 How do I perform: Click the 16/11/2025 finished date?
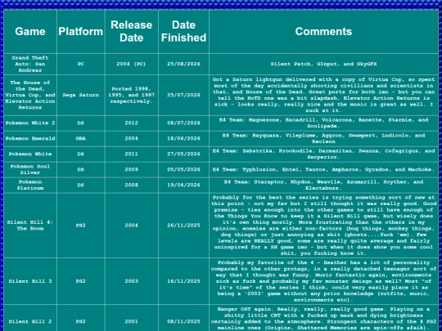pyautogui.click(x=183, y=281)
